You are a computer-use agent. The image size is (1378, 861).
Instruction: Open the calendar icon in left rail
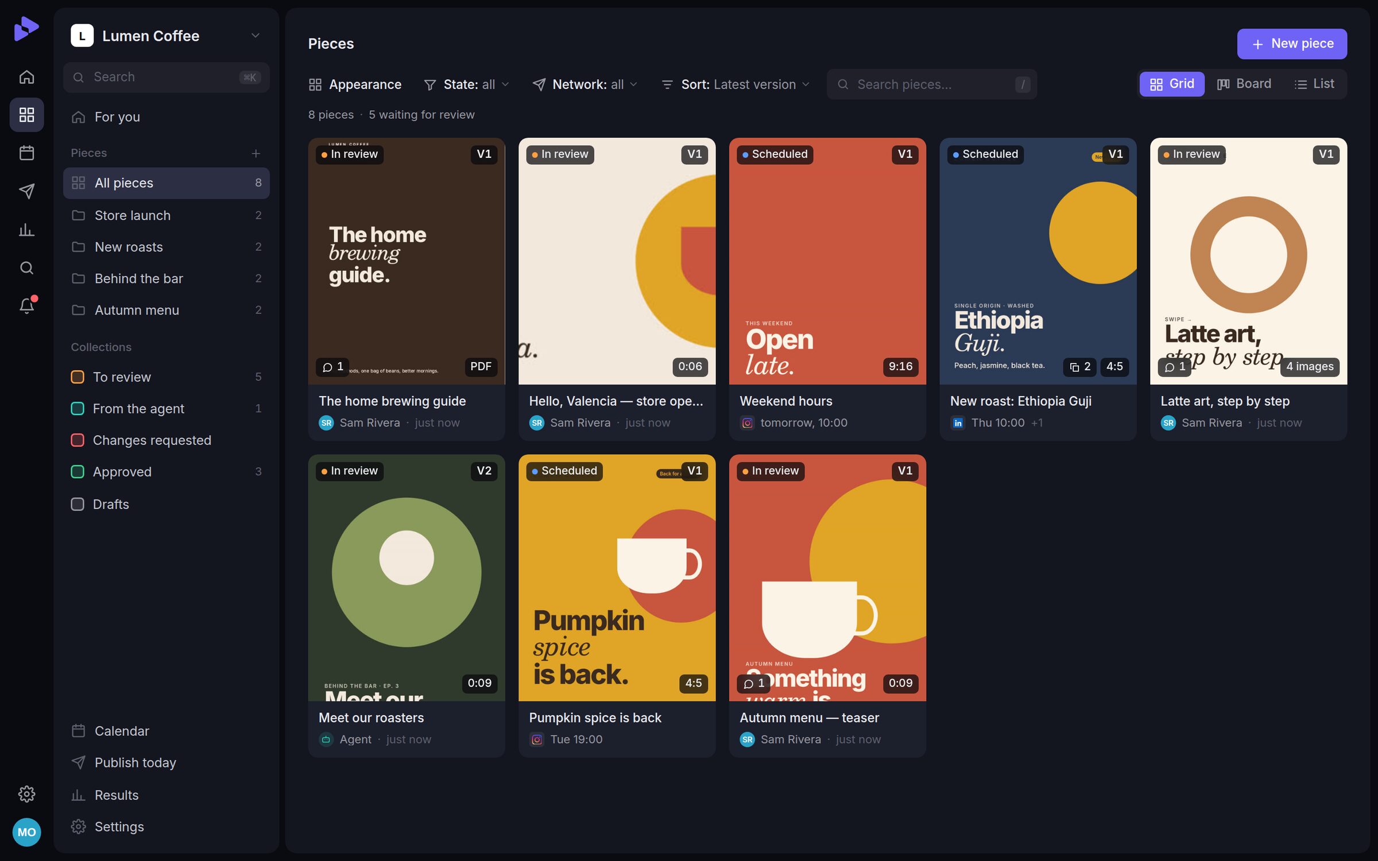26,153
